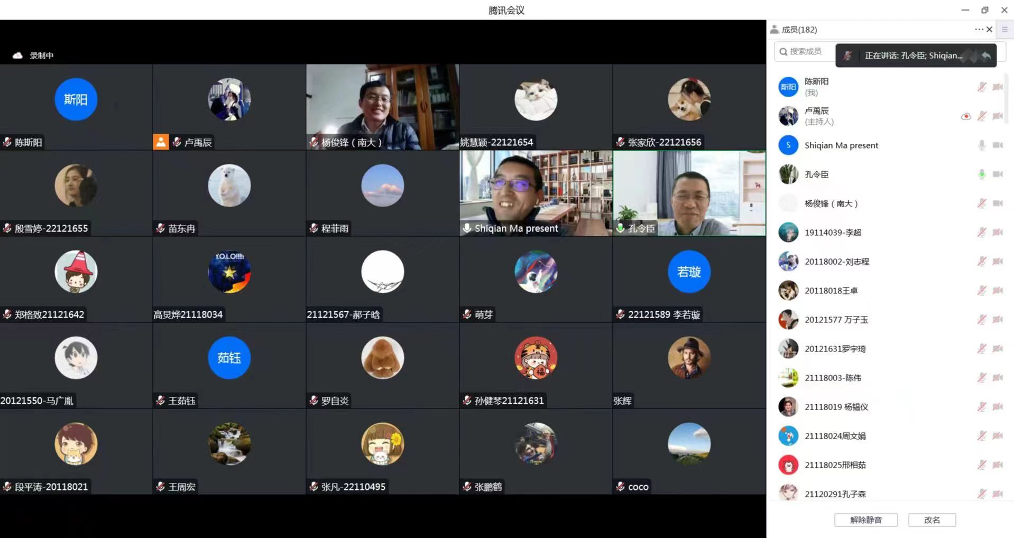Image resolution: width=1014 pixels, height=538 pixels.
Task: Click the cloud recording icon beside 卢禹辰
Action: 966,116
